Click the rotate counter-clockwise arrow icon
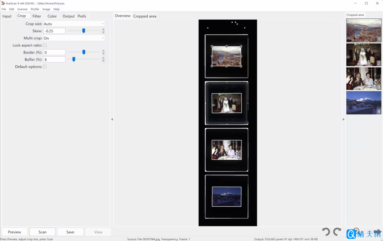Screen dimensions: 383x241 tap(326, 232)
